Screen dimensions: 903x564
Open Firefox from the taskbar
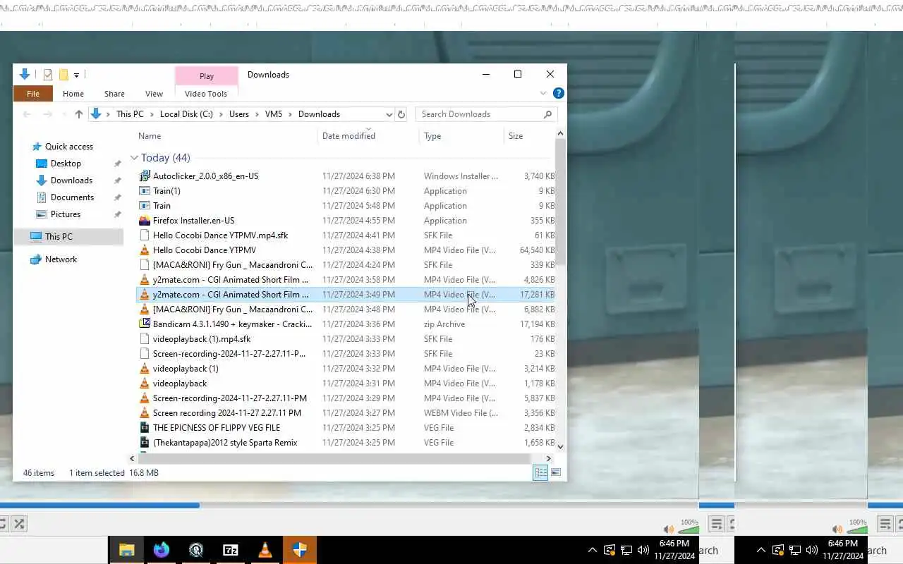162,550
